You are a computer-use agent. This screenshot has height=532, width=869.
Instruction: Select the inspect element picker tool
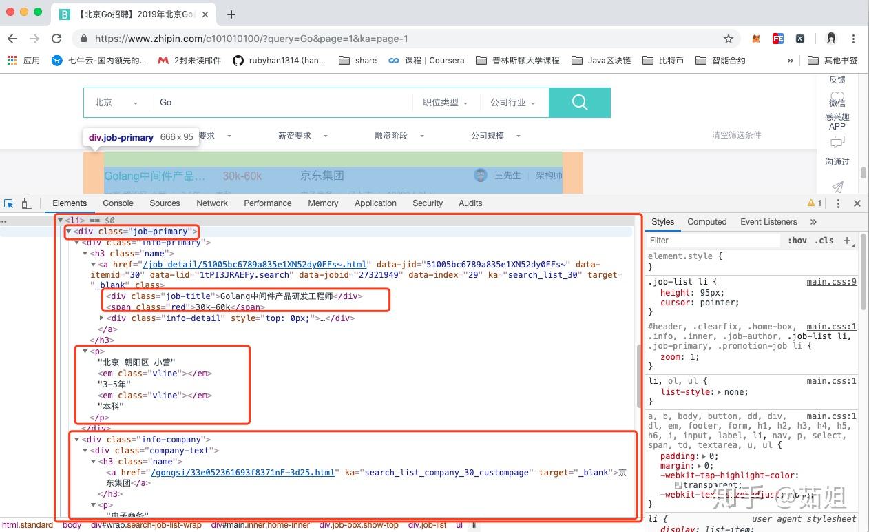(x=9, y=203)
